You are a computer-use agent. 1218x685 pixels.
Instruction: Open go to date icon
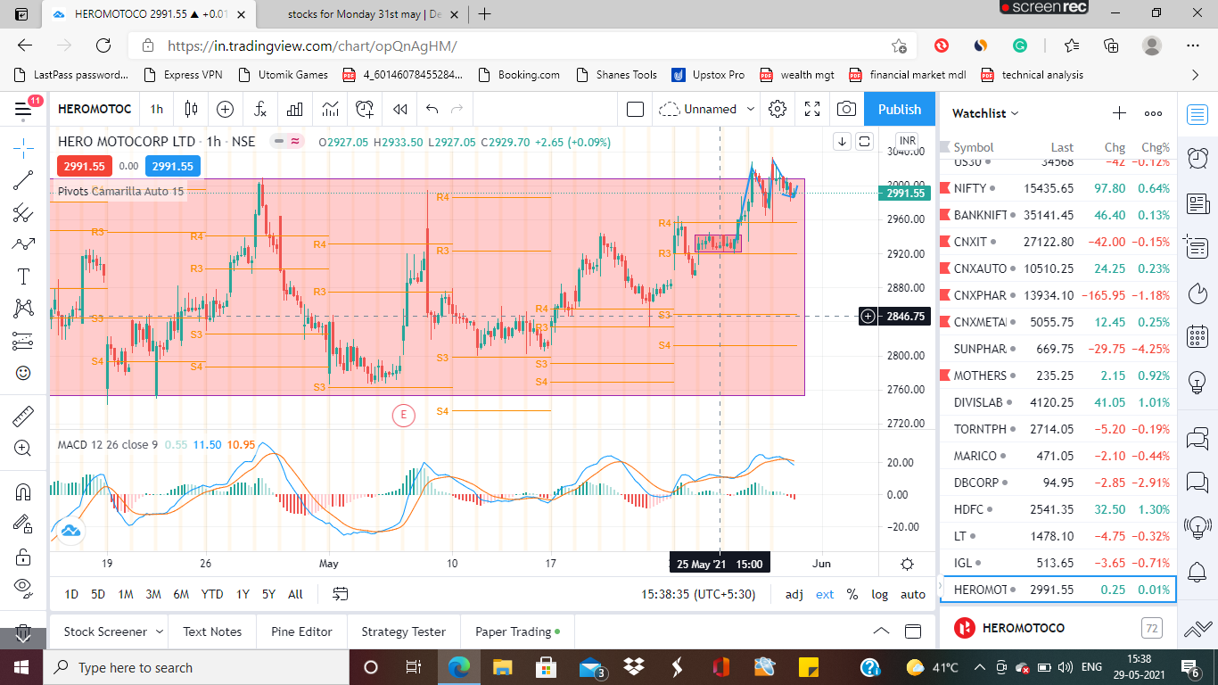pos(340,594)
